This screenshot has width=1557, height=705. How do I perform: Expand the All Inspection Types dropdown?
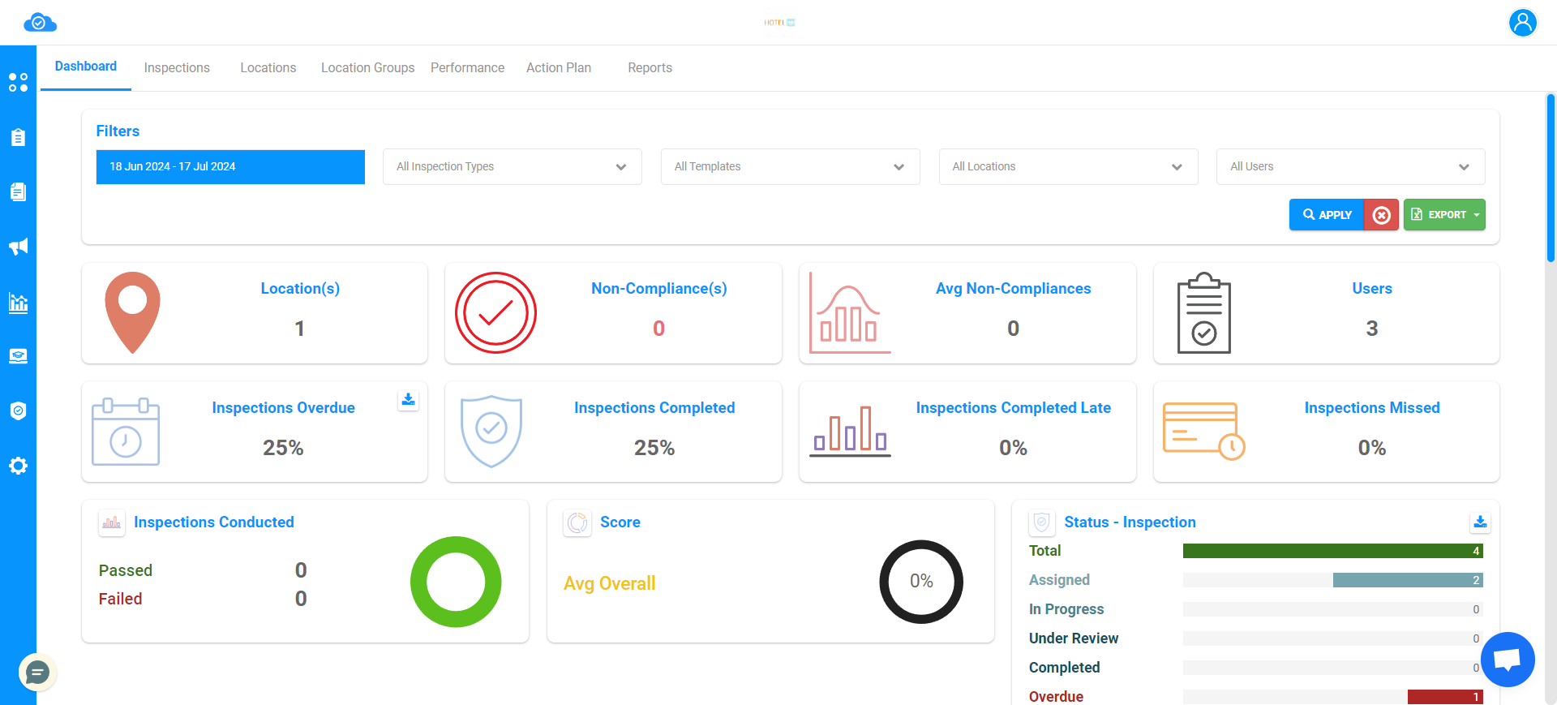coord(512,167)
